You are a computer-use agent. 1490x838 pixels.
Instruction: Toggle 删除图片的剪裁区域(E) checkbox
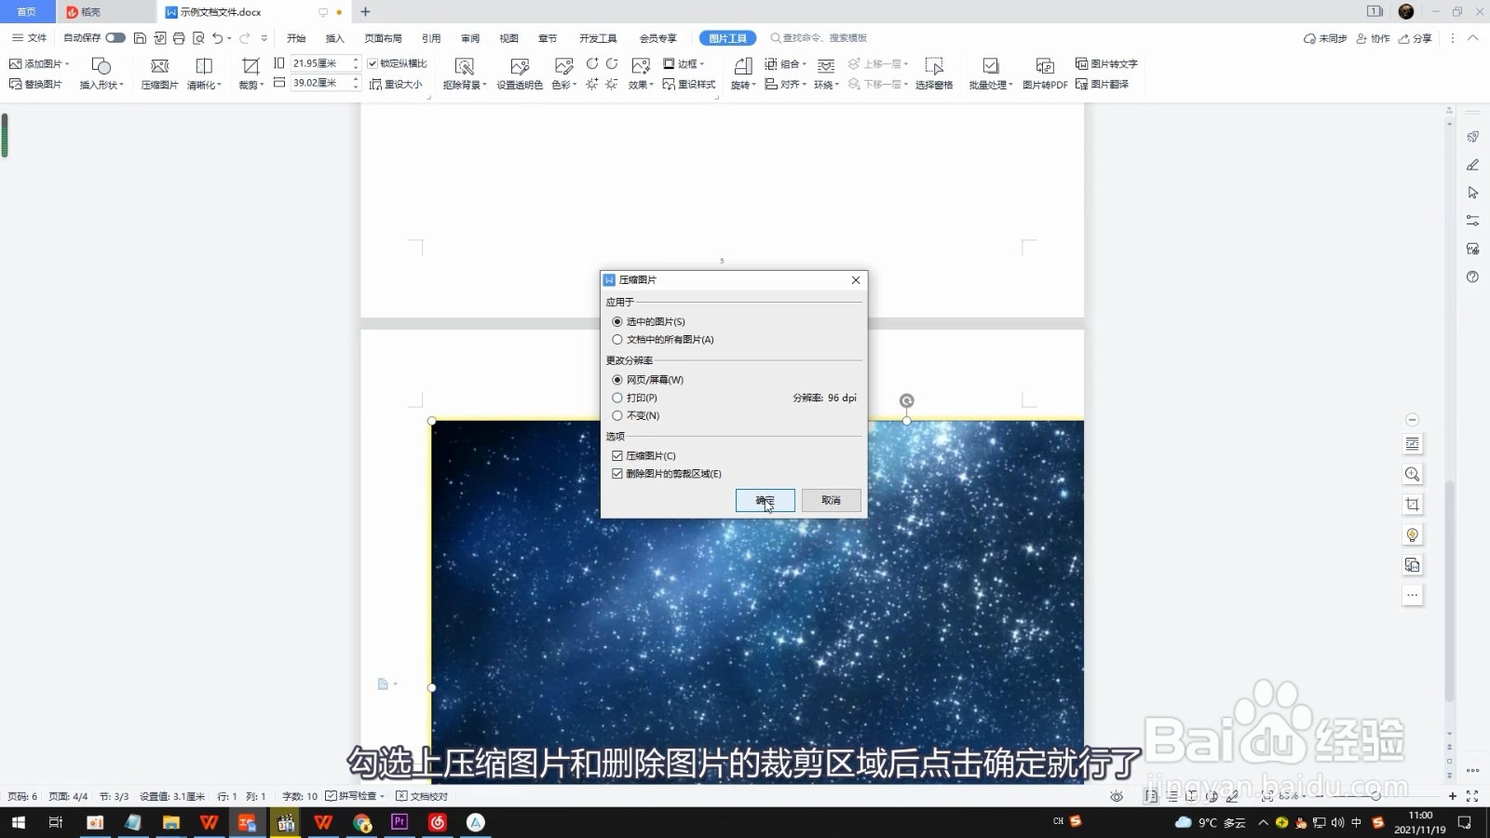[667, 474]
